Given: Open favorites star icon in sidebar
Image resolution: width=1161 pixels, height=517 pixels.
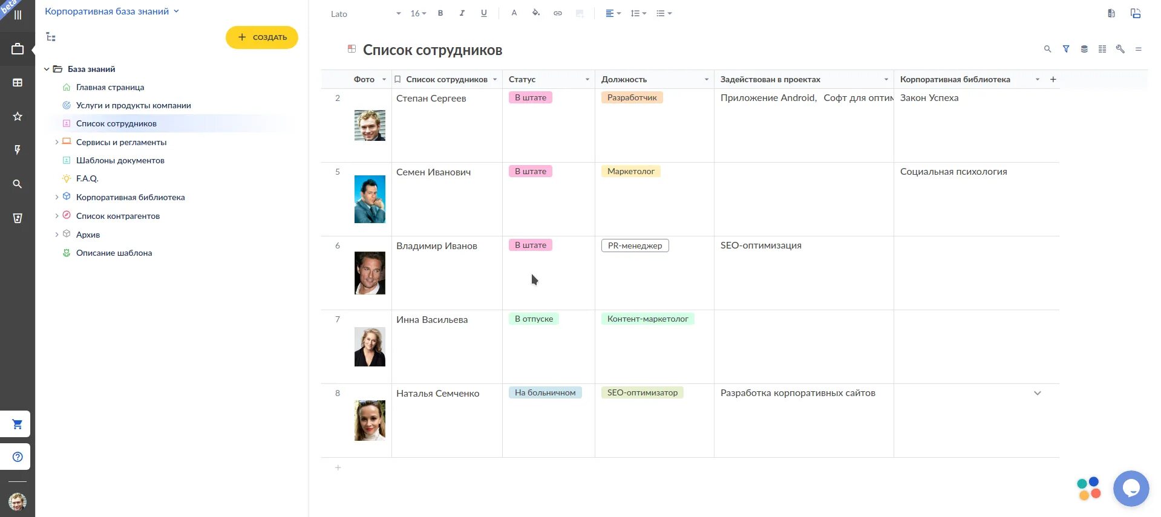Looking at the screenshot, I should [x=18, y=116].
